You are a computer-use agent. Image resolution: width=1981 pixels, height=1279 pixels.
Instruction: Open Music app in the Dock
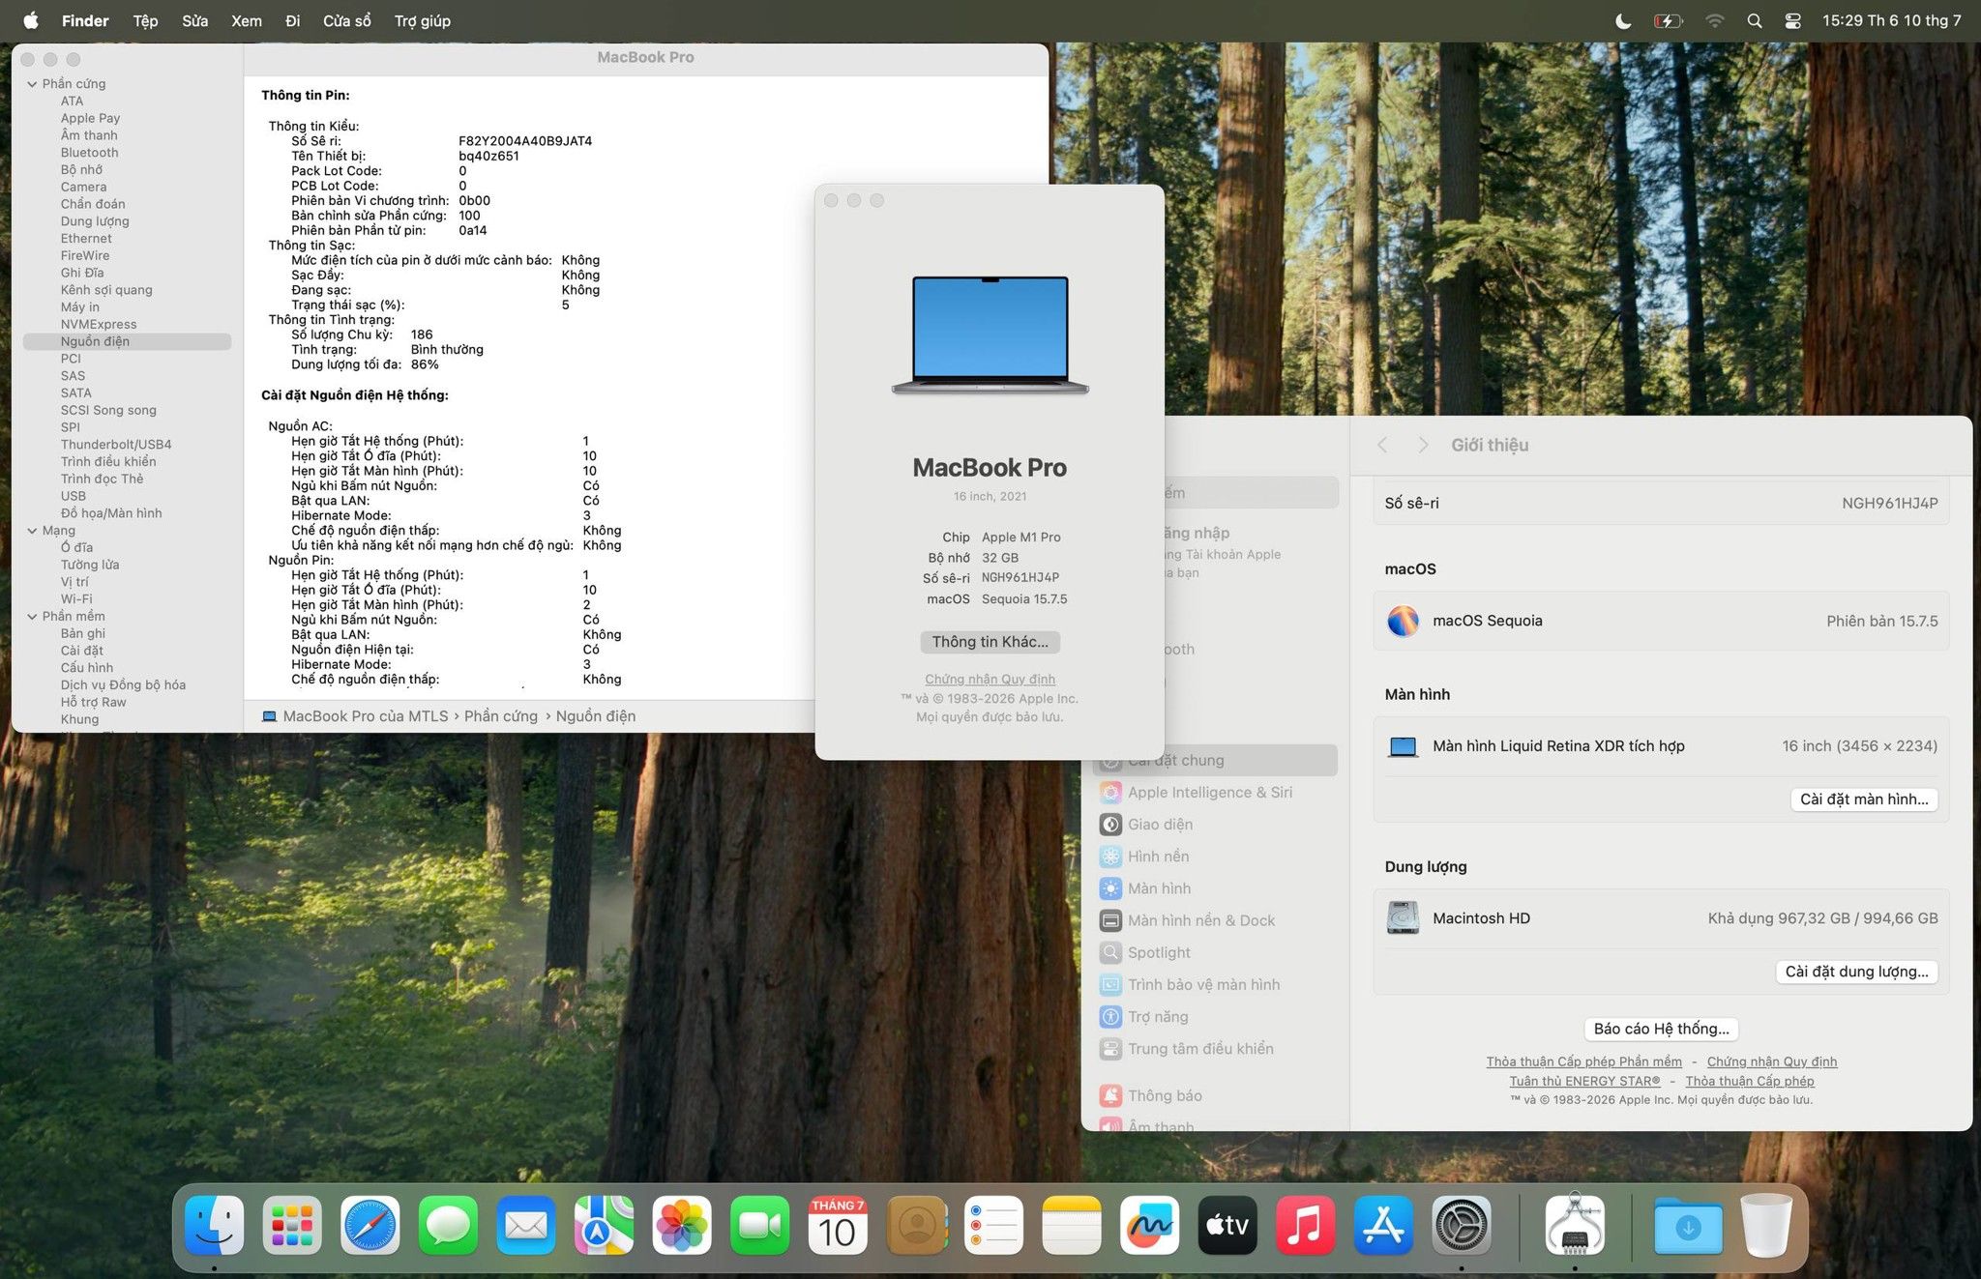[1306, 1225]
